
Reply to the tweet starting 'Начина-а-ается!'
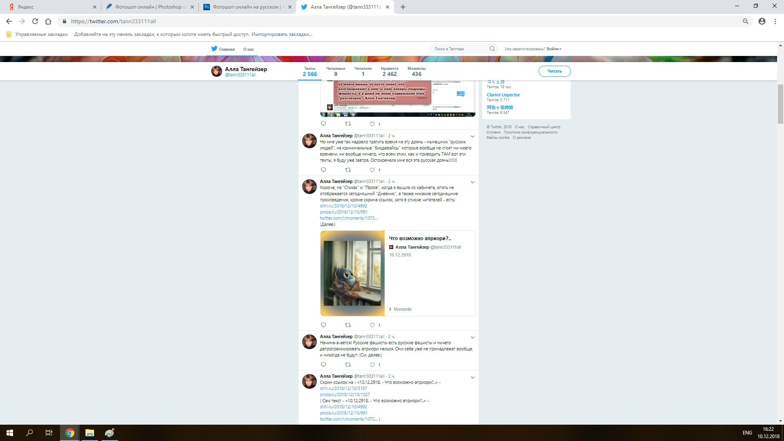(x=323, y=365)
